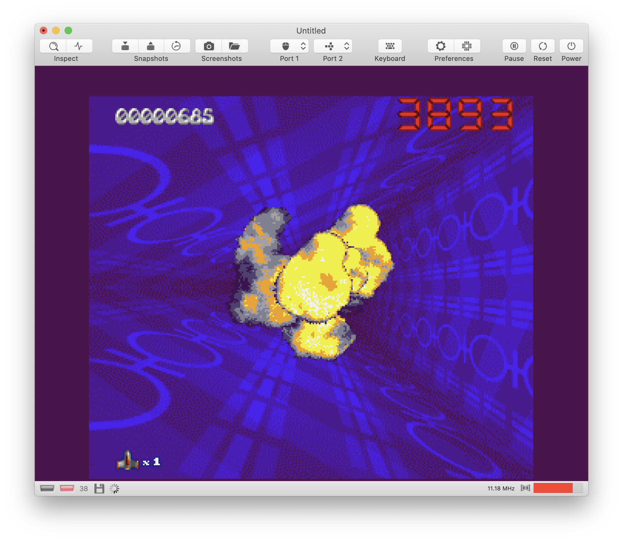Image resolution: width=623 pixels, height=542 pixels.
Task: Click the drive activity spinner
Action: (x=114, y=489)
